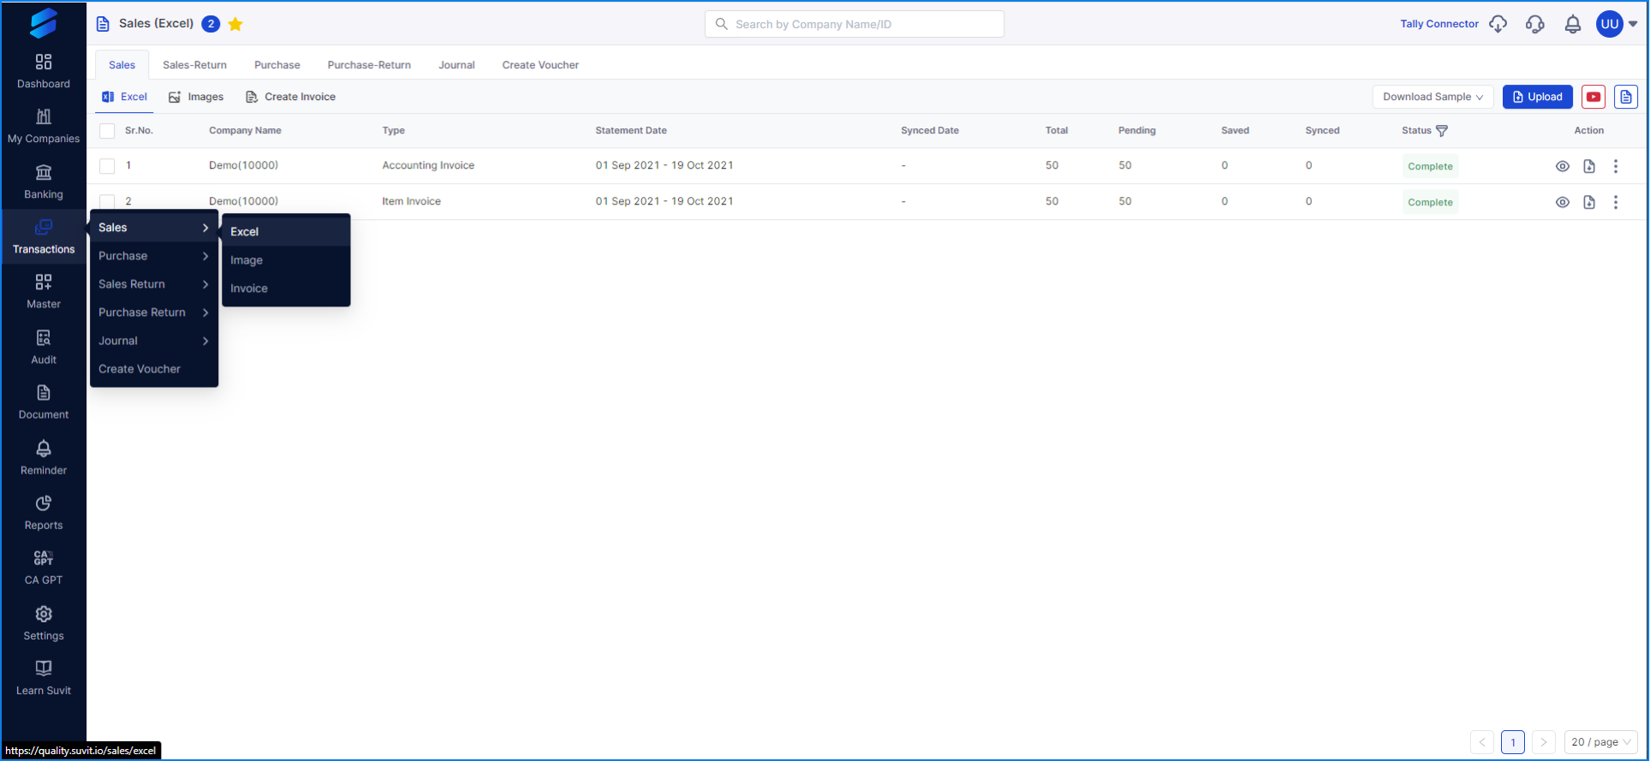This screenshot has height=761, width=1650.
Task: Click the headset support icon
Action: tap(1534, 24)
